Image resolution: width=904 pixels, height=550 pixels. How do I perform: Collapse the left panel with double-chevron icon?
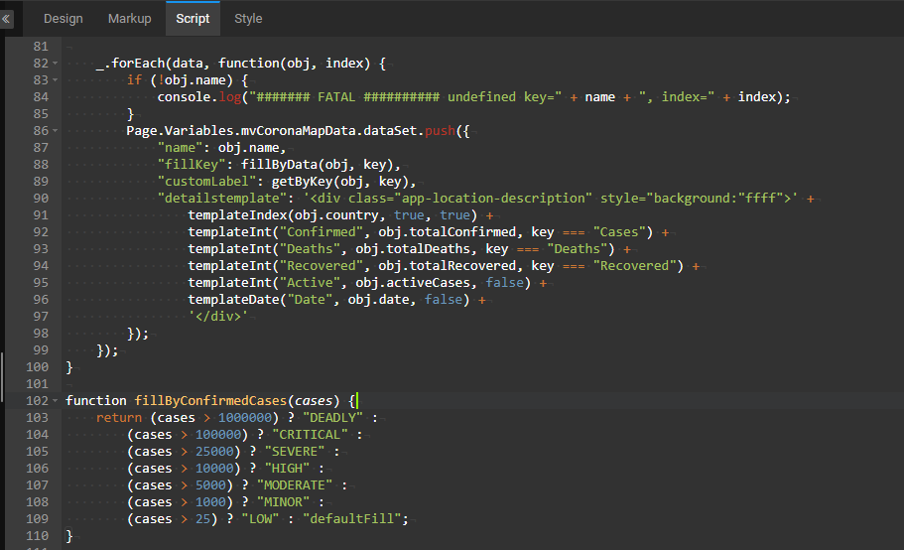6,19
